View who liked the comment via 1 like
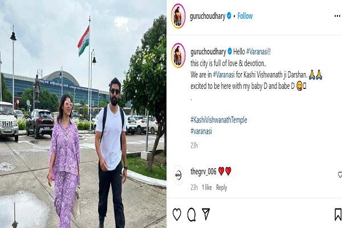The height and width of the screenshot is (228, 342). coord(207,188)
